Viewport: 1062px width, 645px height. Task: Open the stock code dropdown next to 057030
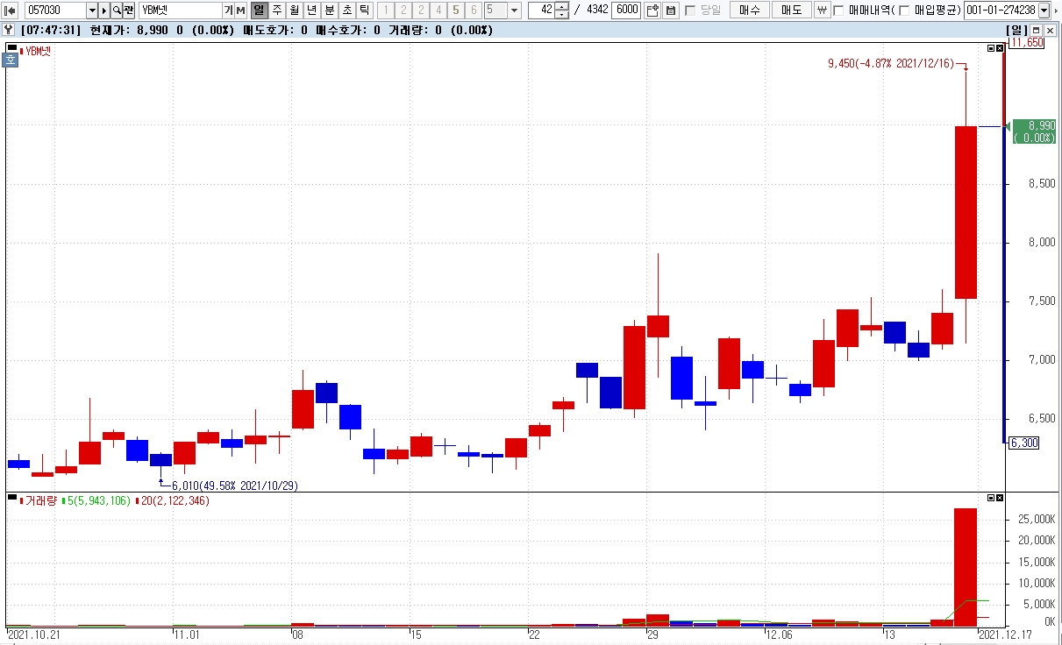(92, 11)
